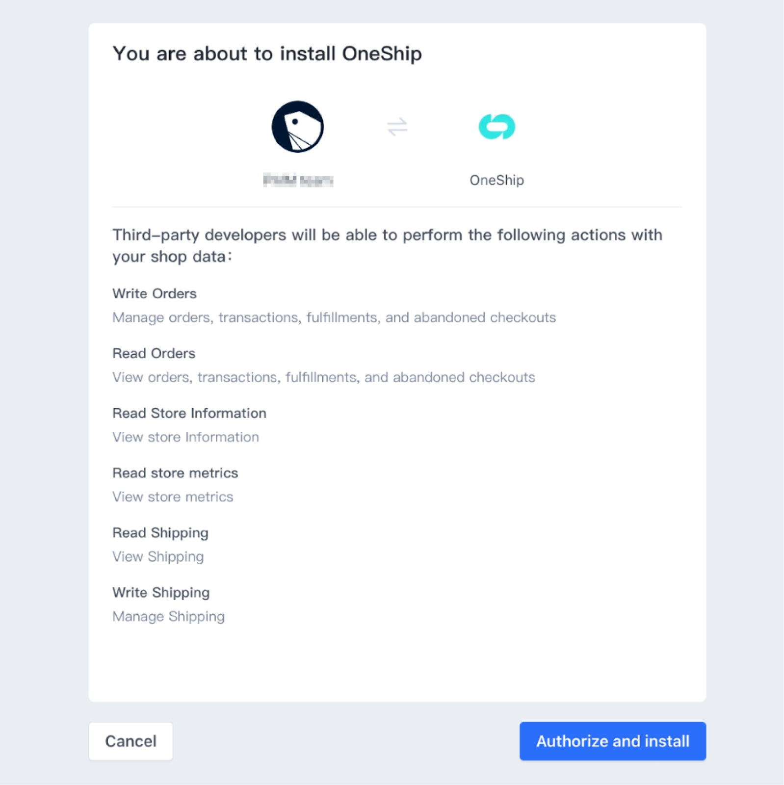
Task: Click the OneShip name label
Action: coord(497,180)
